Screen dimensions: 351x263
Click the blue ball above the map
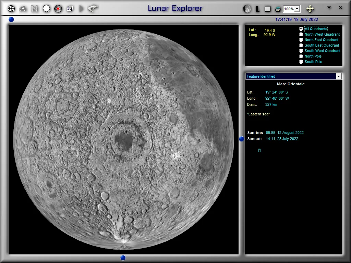[x=11, y=20]
